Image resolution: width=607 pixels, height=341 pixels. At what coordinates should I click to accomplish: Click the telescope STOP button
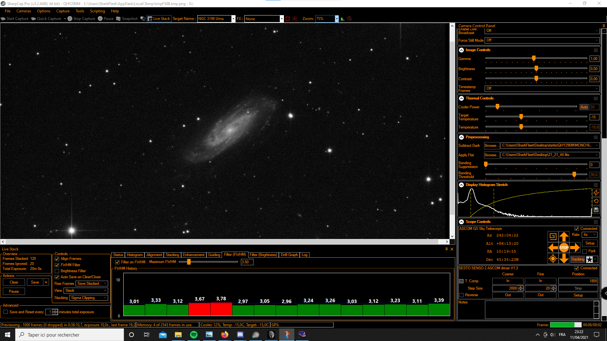tap(564, 248)
